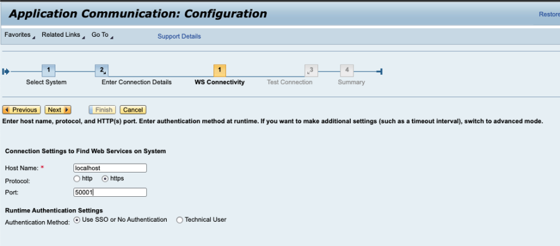Image resolution: width=560 pixels, height=246 pixels.
Task: Expand the Related Links menu
Action: point(63,35)
